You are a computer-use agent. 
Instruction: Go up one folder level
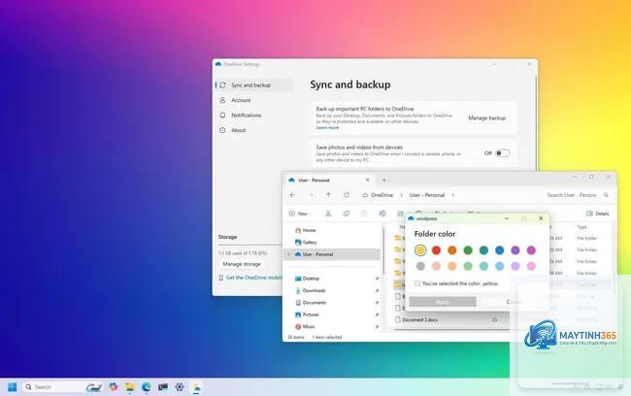328,195
